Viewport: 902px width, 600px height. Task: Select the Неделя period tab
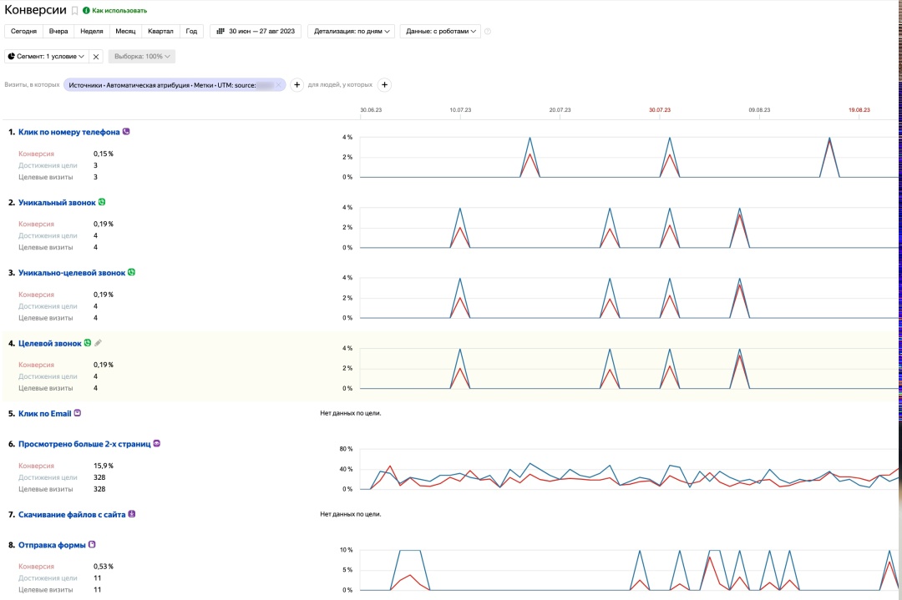coord(91,32)
